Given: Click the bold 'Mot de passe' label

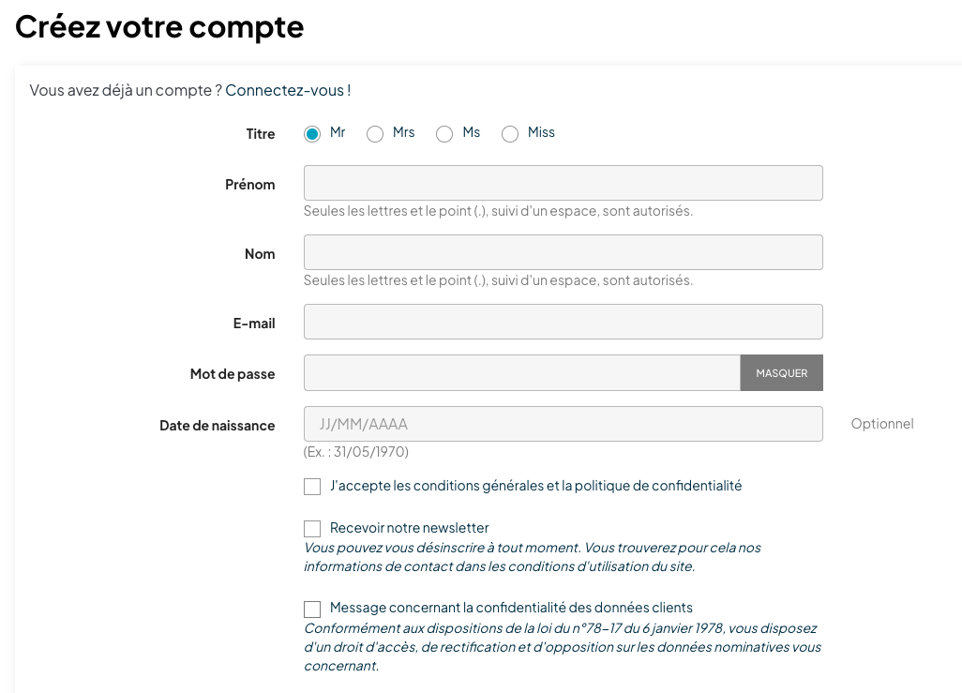Looking at the screenshot, I should click(233, 374).
